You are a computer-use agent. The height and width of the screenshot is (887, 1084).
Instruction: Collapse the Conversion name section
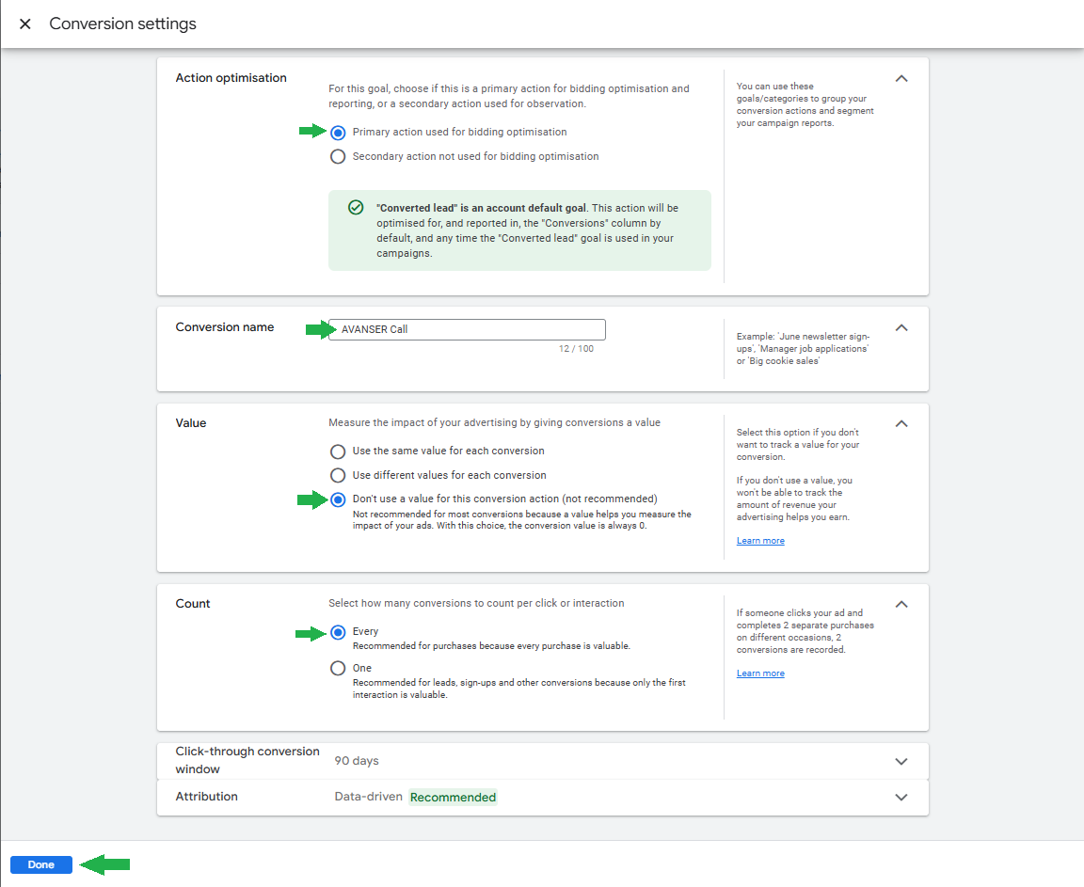[901, 328]
